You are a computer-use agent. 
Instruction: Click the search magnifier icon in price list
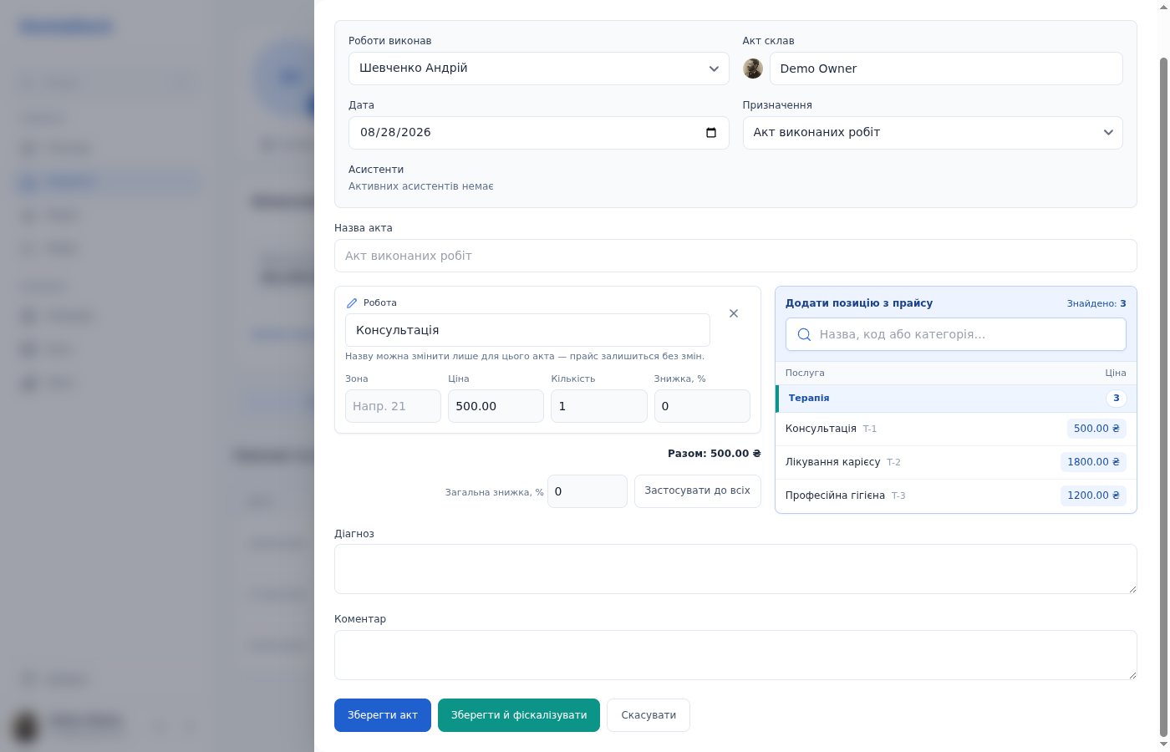tap(804, 334)
